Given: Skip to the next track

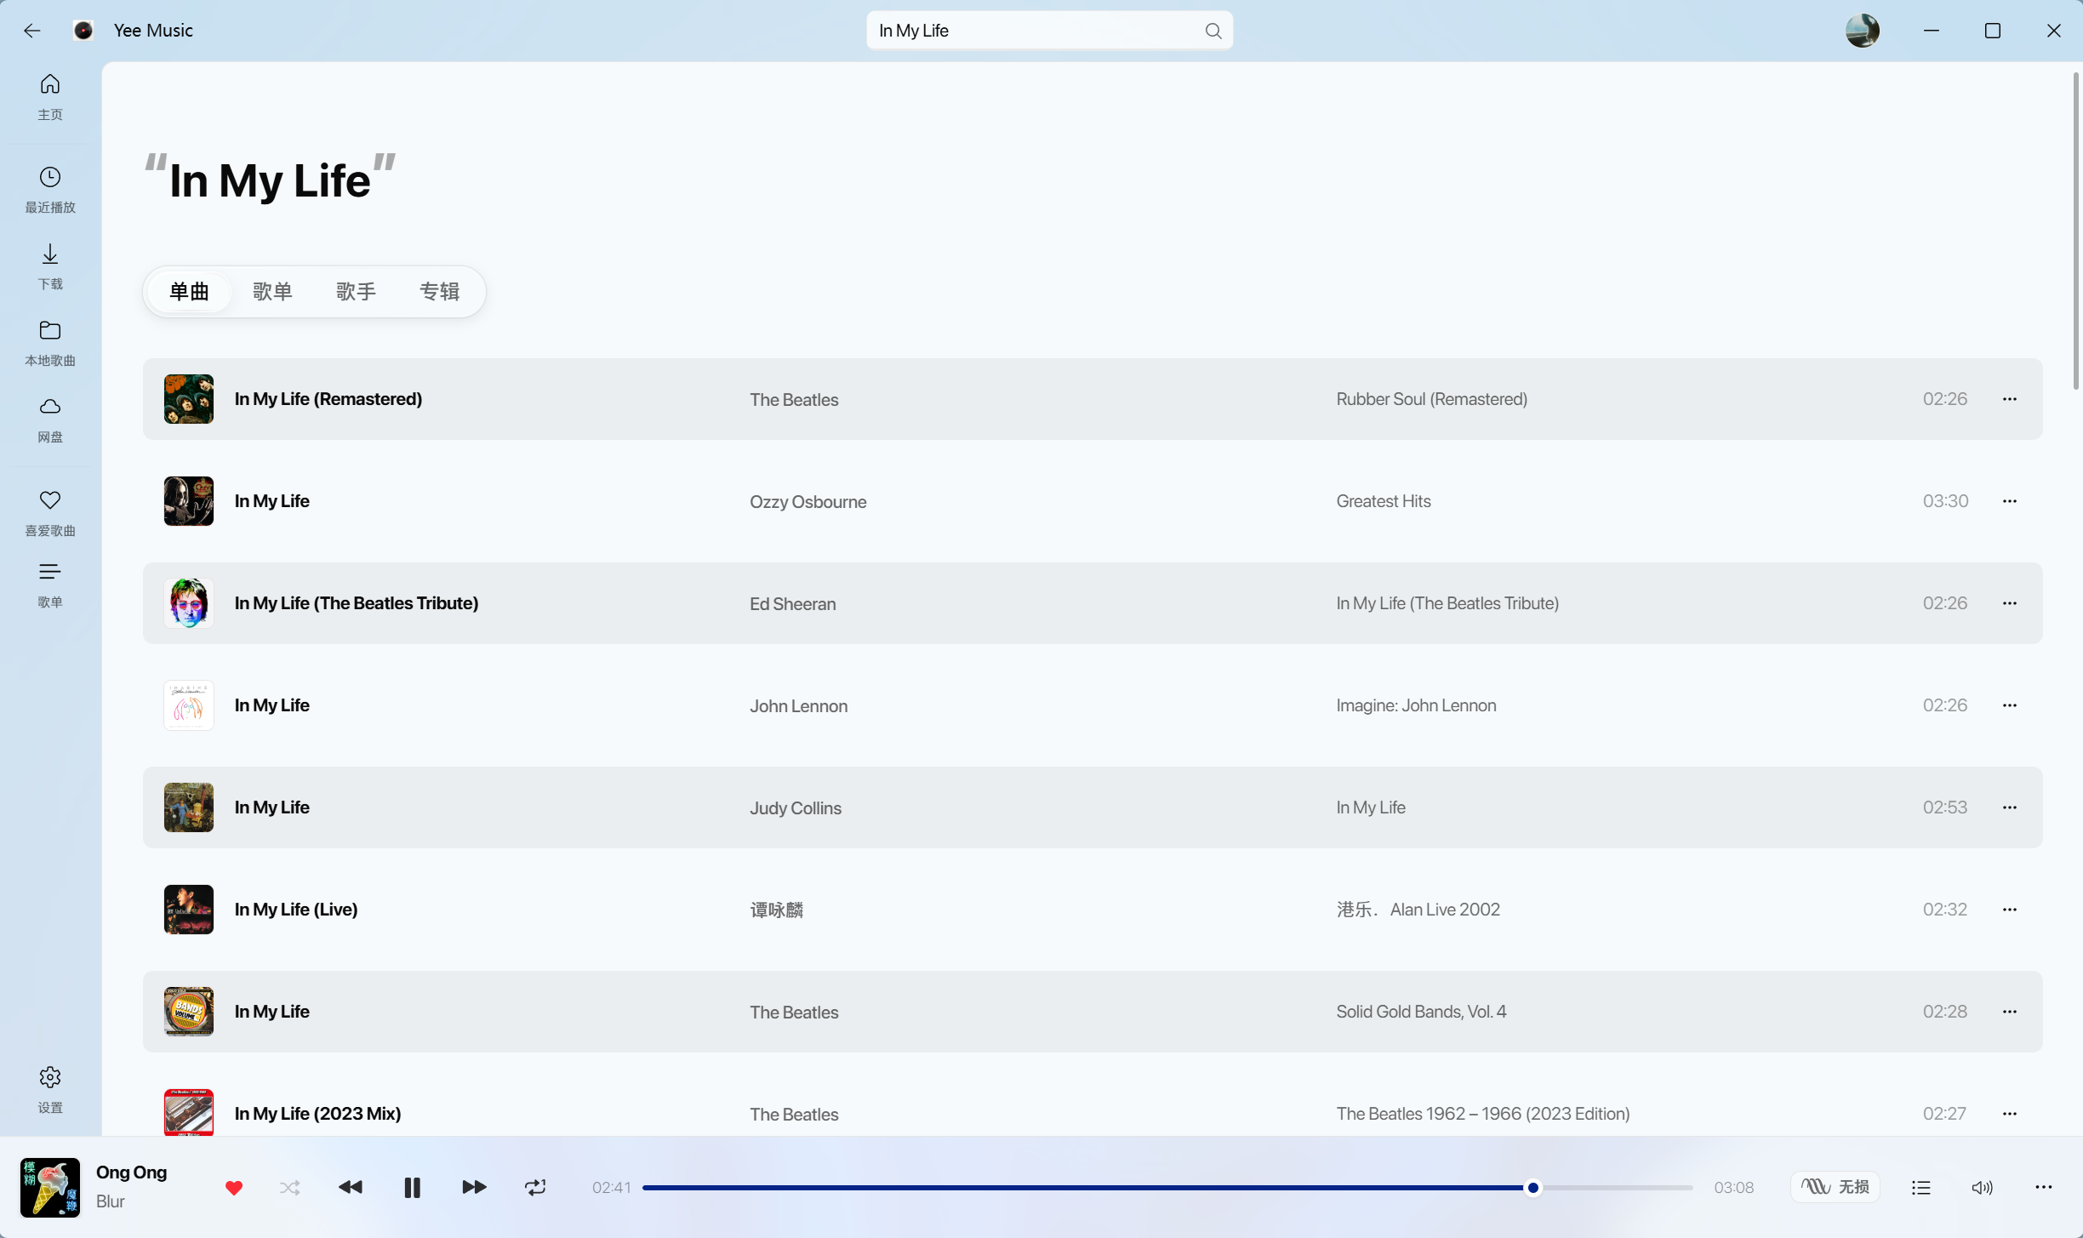Looking at the screenshot, I should tap(474, 1187).
